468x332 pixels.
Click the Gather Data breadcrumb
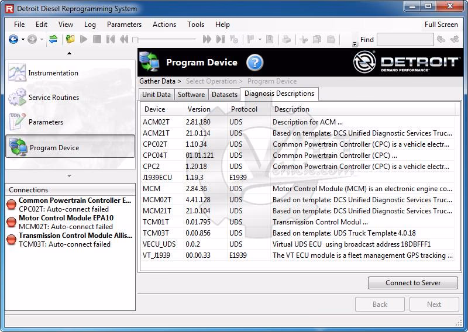tap(157, 81)
